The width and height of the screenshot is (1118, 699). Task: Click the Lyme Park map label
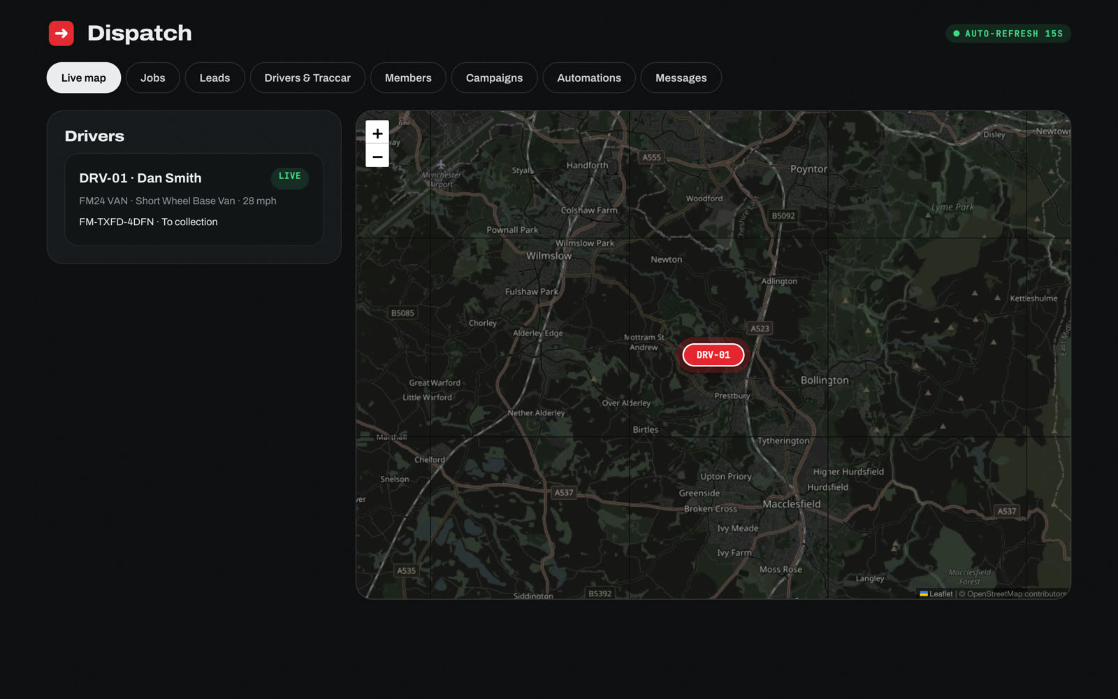click(952, 207)
